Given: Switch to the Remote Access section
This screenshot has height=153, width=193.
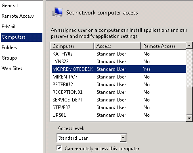Looking at the screenshot, I should (18, 16).
